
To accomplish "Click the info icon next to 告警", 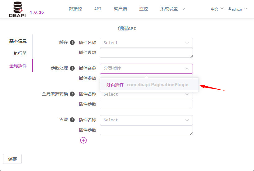I will point(72,120).
